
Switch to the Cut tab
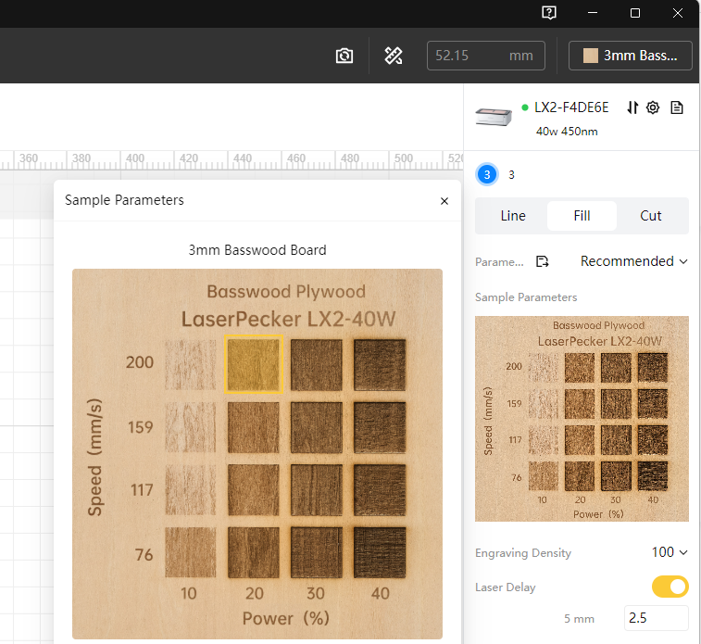(x=650, y=216)
